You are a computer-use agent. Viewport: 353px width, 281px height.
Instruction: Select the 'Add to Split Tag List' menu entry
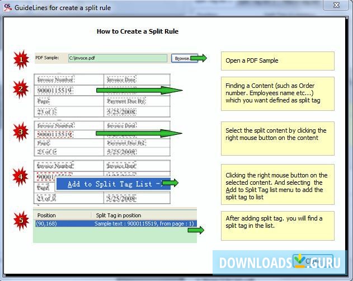[113, 184]
